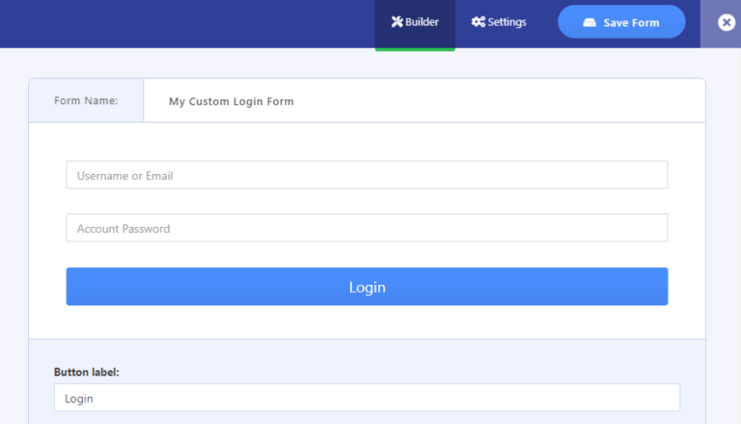Open the Builder tab
Viewport: 741px width, 424px height.
point(415,23)
